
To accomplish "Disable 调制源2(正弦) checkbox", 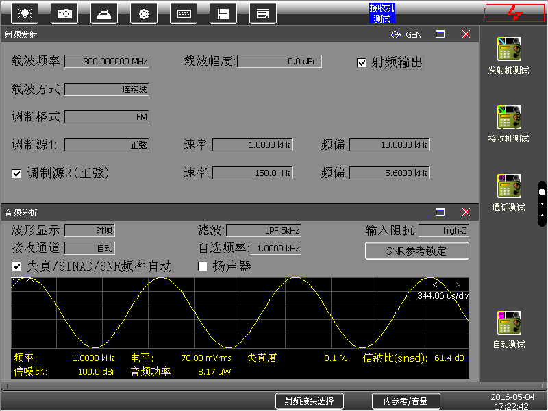I will tap(17, 174).
